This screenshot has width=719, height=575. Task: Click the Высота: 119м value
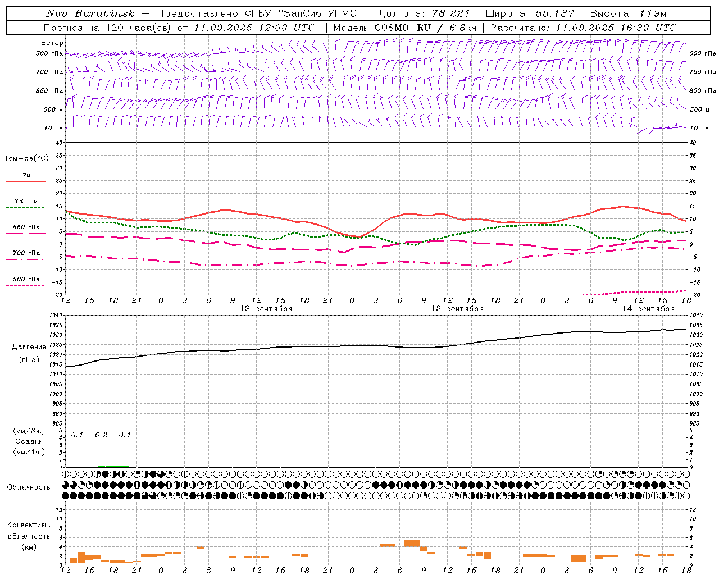coord(629,13)
